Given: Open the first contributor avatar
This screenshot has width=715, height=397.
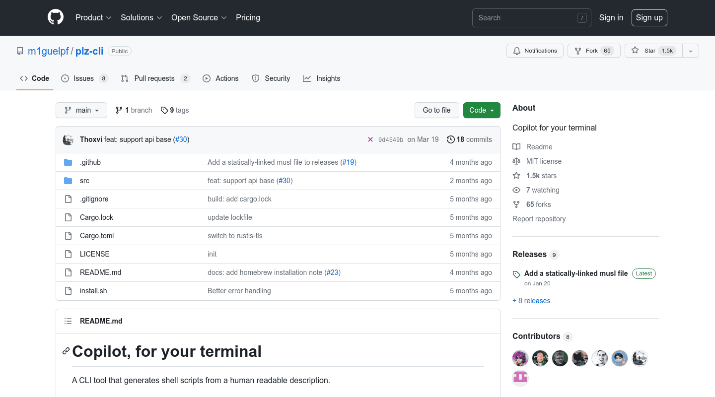Looking at the screenshot, I should [x=520, y=358].
